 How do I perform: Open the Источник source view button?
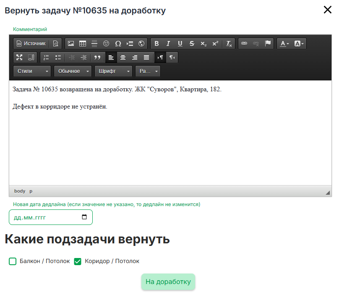click(31, 44)
